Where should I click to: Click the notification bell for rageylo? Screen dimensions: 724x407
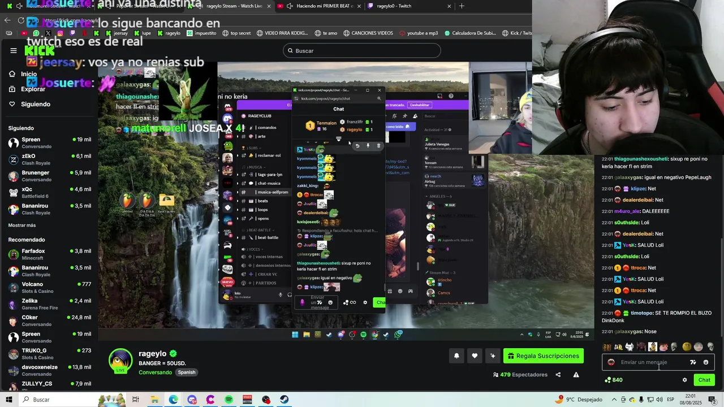tap(456, 356)
